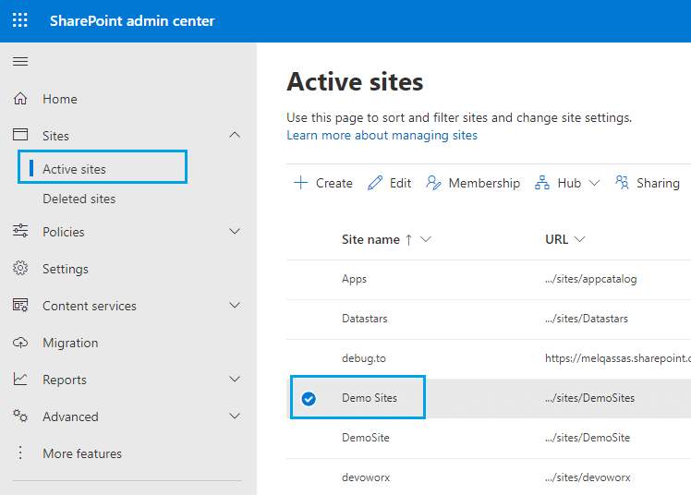Select the Datastars site row
This screenshot has width=691, height=495.
(x=365, y=319)
